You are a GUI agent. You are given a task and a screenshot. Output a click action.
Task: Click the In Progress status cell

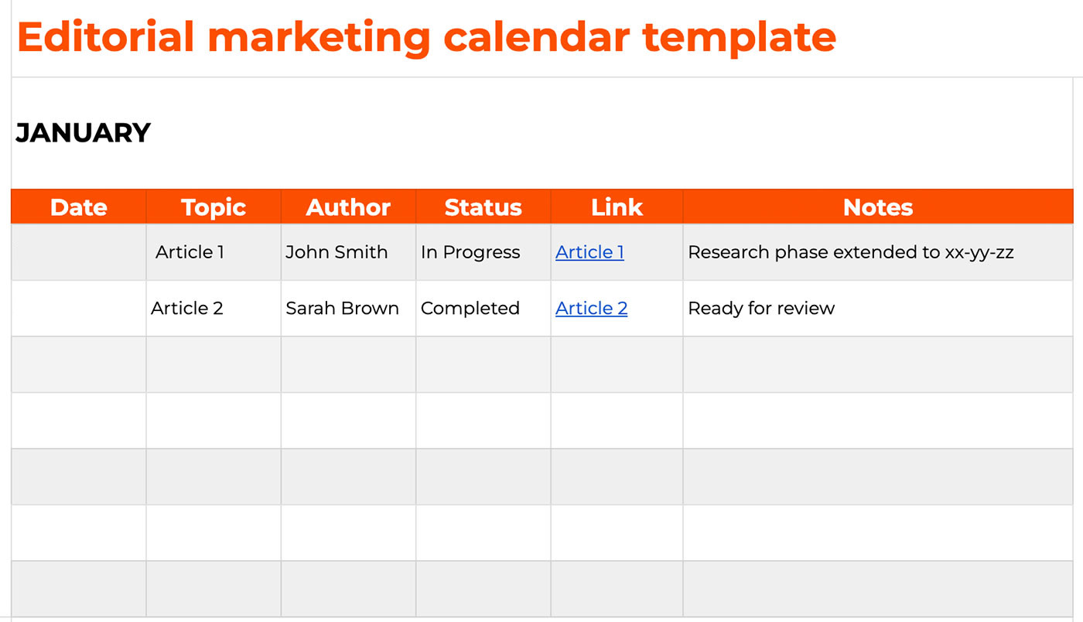(470, 252)
